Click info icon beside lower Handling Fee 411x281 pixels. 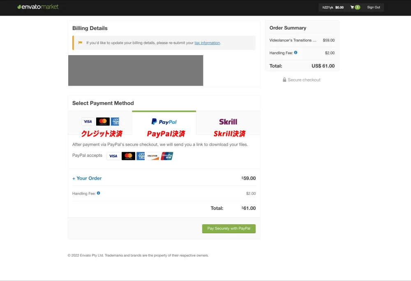[x=99, y=193]
